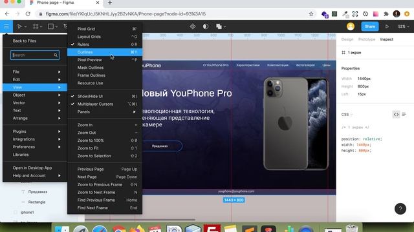Select the Frame tool icon
Screen dimensions: 414x232
[35, 26]
